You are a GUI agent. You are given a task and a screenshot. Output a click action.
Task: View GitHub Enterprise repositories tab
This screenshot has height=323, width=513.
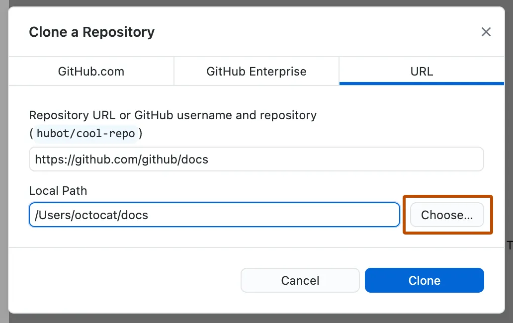[x=256, y=71]
